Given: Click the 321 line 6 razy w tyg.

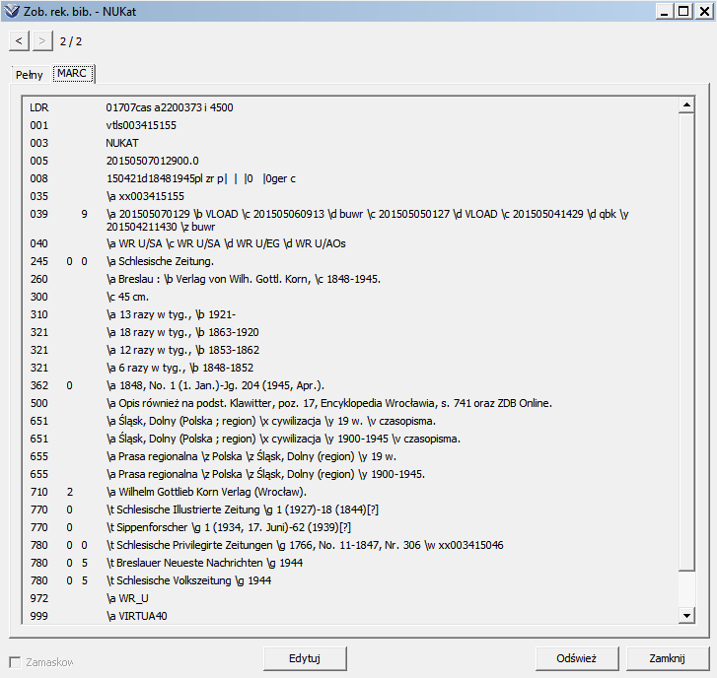Looking at the screenshot, I should tap(179, 369).
